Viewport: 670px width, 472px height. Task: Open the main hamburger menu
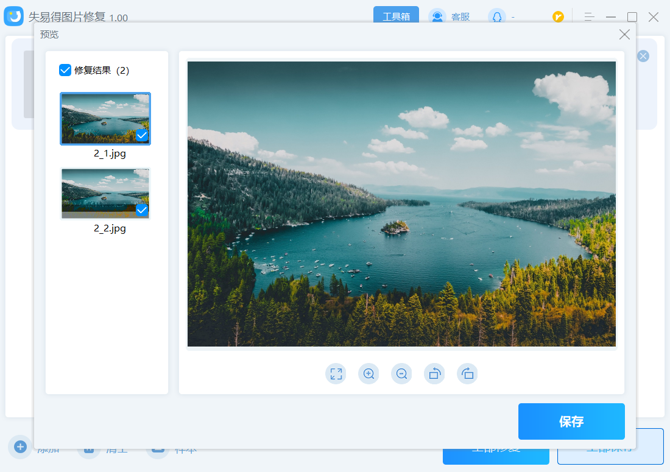point(589,17)
